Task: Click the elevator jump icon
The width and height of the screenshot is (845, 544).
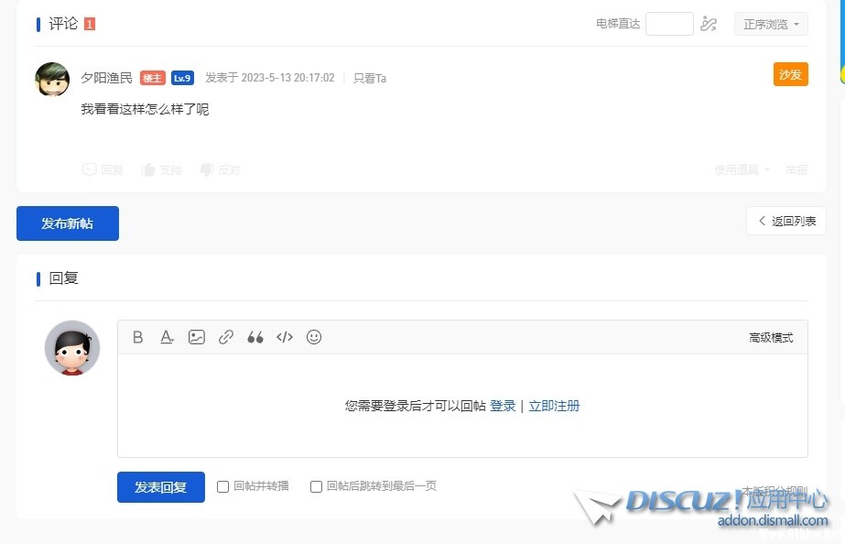Action: (x=709, y=24)
